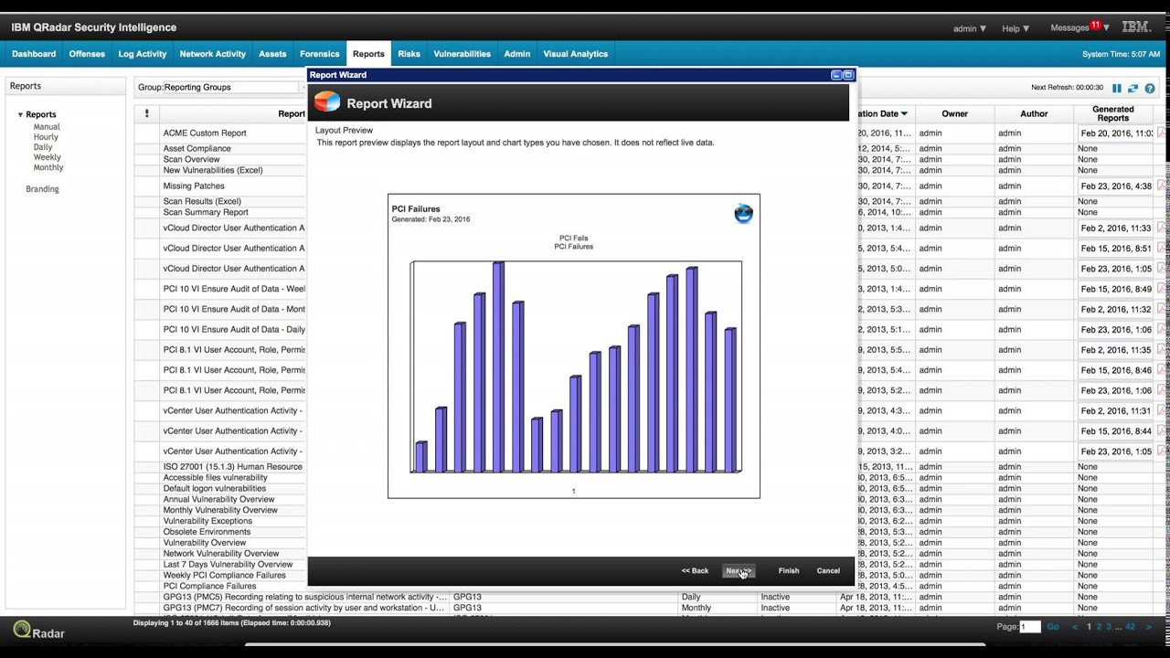1170x658 pixels.
Task: Minimize the Report Wizard dialog
Action: (835, 75)
